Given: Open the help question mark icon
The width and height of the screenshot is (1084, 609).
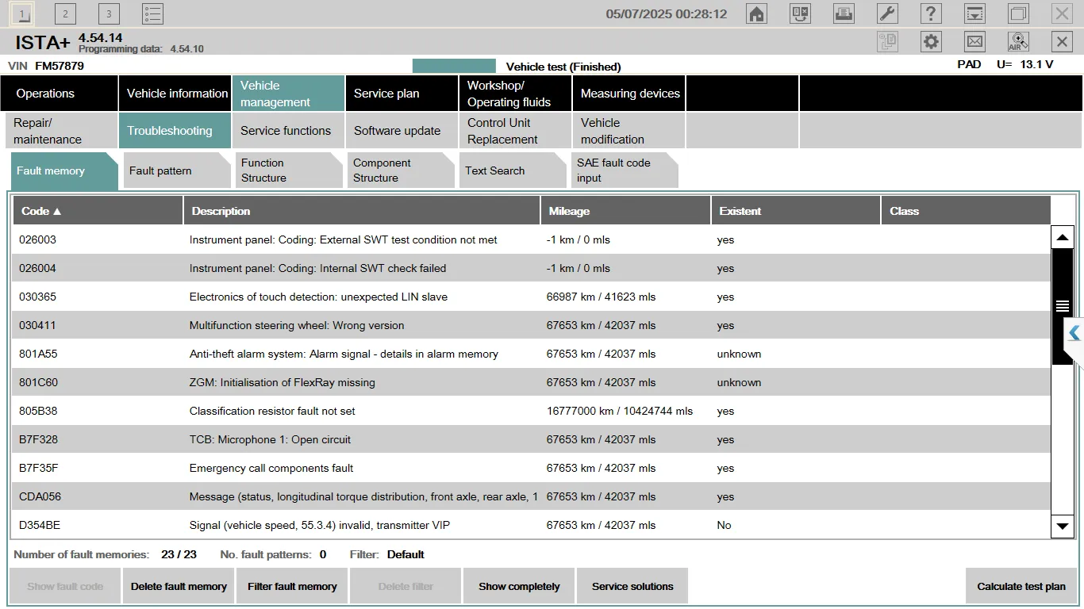Looking at the screenshot, I should [x=931, y=13].
